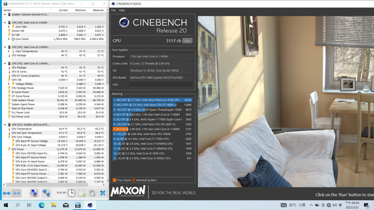Select ranking entry Xeon E7-4890 v2
The width and height of the screenshot is (374, 210).
click(x=152, y=105)
